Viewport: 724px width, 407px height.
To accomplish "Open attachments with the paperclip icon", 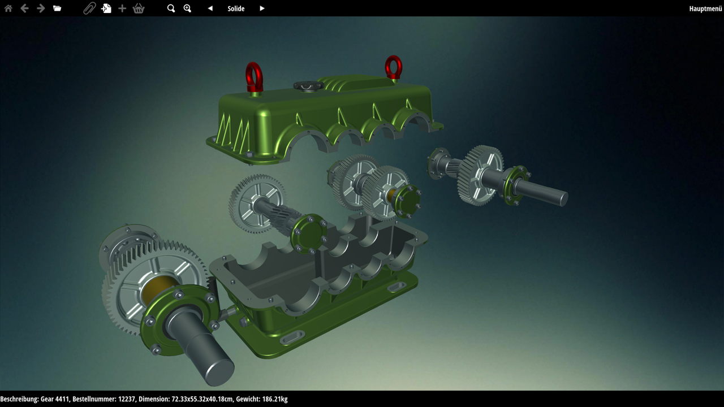I will click(89, 8).
